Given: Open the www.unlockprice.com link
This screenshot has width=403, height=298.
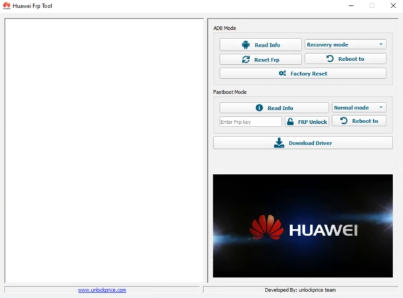Looking at the screenshot, I should click(x=102, y=290).
